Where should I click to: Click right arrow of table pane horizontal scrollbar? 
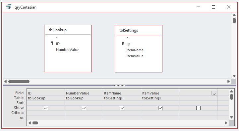coord(228,81)
